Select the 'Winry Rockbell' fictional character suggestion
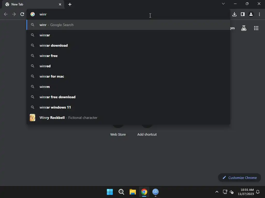 point(128,118)
